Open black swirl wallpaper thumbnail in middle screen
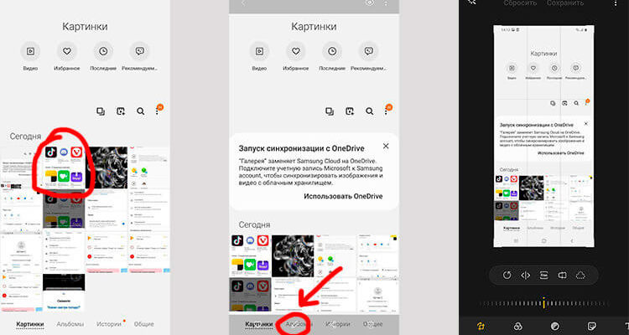This screenshot has width=629, height=335. tap(293, 256)
